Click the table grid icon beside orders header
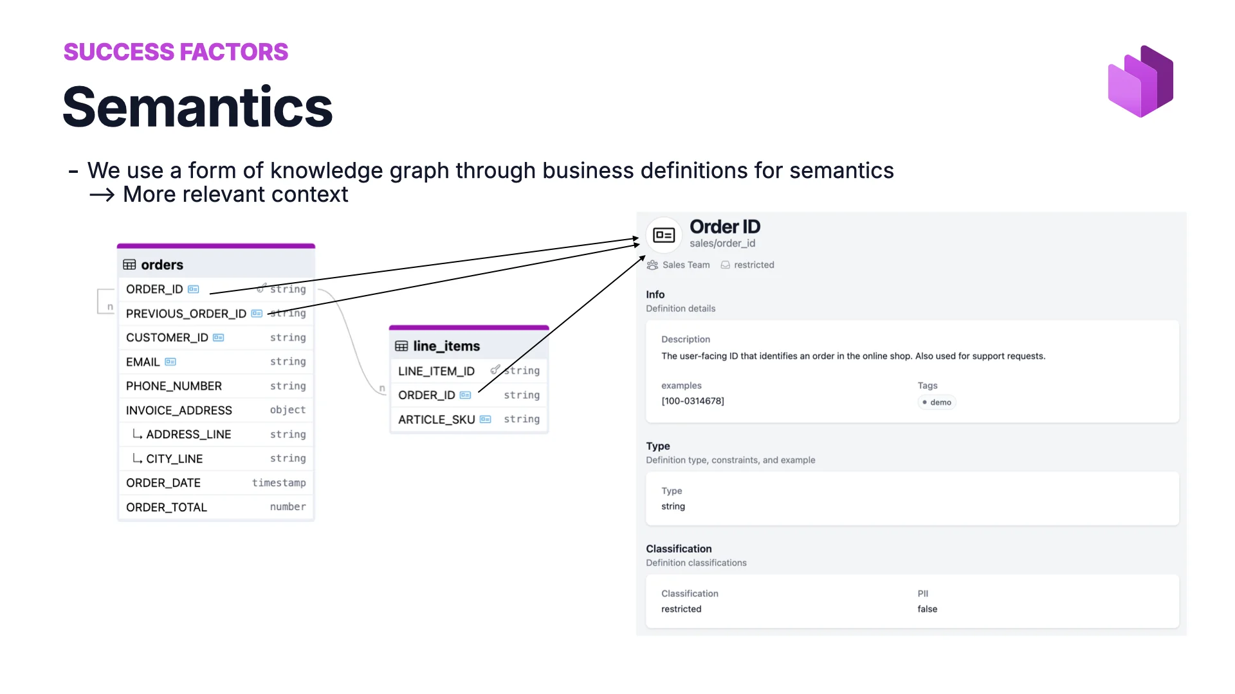This screenshot has height=694, width=1235. click(129, 264)
